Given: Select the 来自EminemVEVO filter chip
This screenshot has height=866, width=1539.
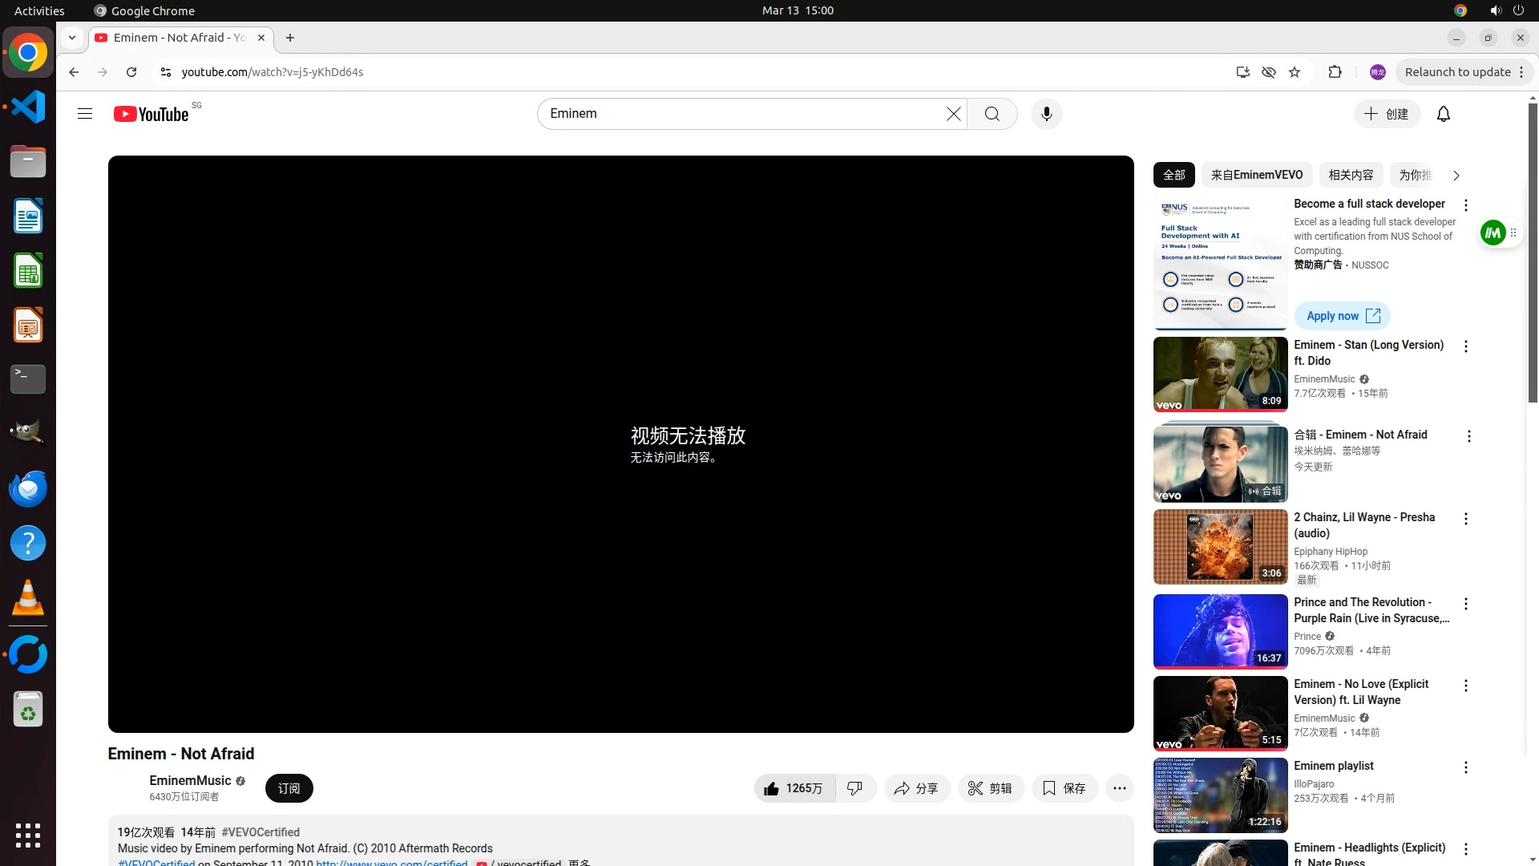Looking at the screenshot, I should (1256, 175).
